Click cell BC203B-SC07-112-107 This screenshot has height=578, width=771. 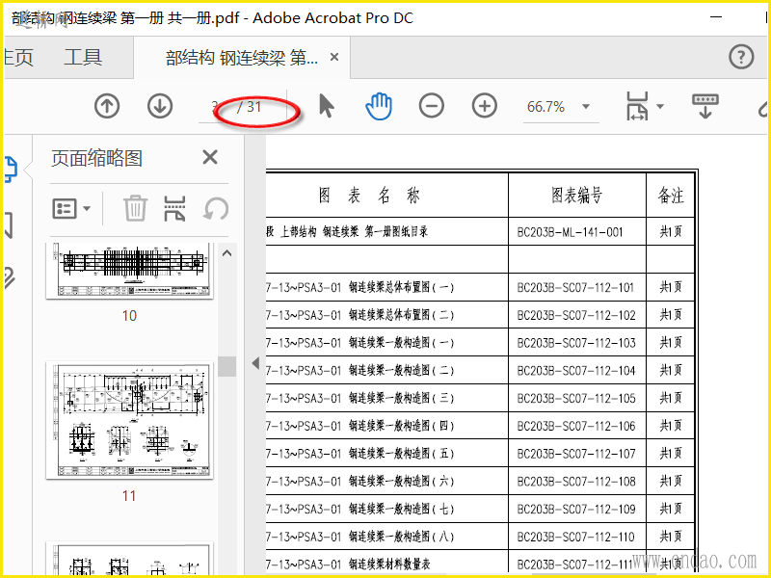(x=576, y=453)
